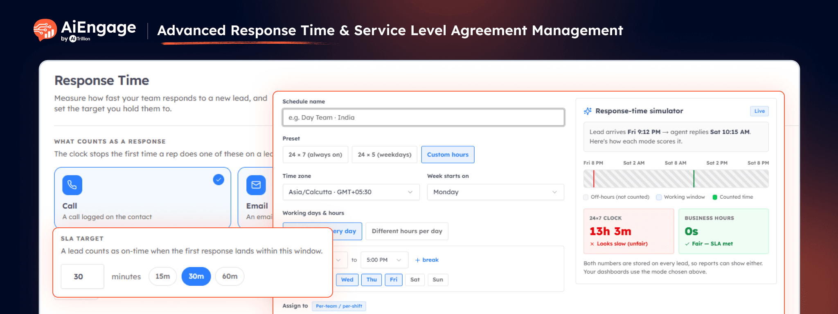Click the Counted time green legend swatch

(715, 197)
